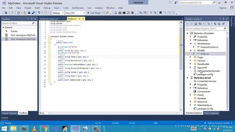This screenshot has width=235, height=132.
Task: Click the pin icon on the Order.cs tab
Action: [80, 19]
